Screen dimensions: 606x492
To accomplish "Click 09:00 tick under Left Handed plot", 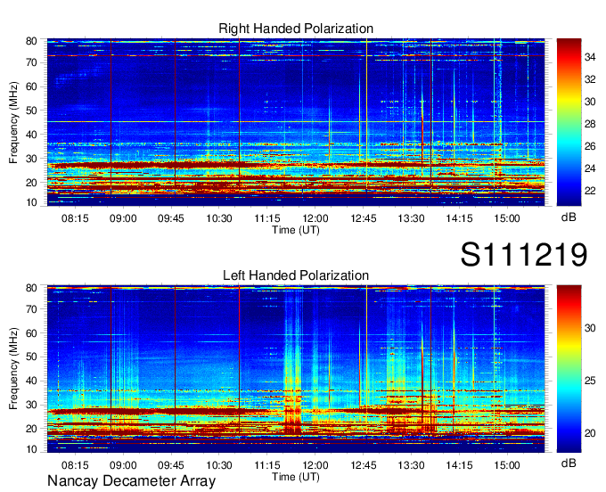I will coord(123,465).
